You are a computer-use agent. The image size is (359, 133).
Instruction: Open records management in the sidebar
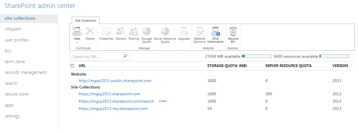click(26, 72)
